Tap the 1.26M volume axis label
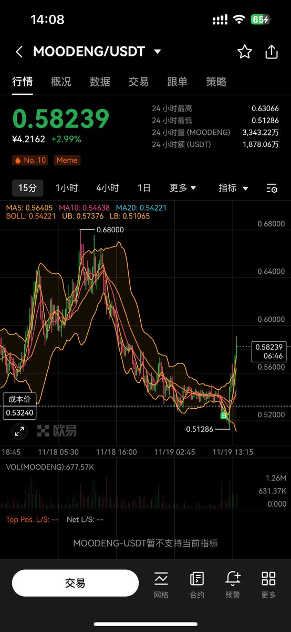Image resolution: width=291 pixels, height=632 pixels. [x=276, y=478]
